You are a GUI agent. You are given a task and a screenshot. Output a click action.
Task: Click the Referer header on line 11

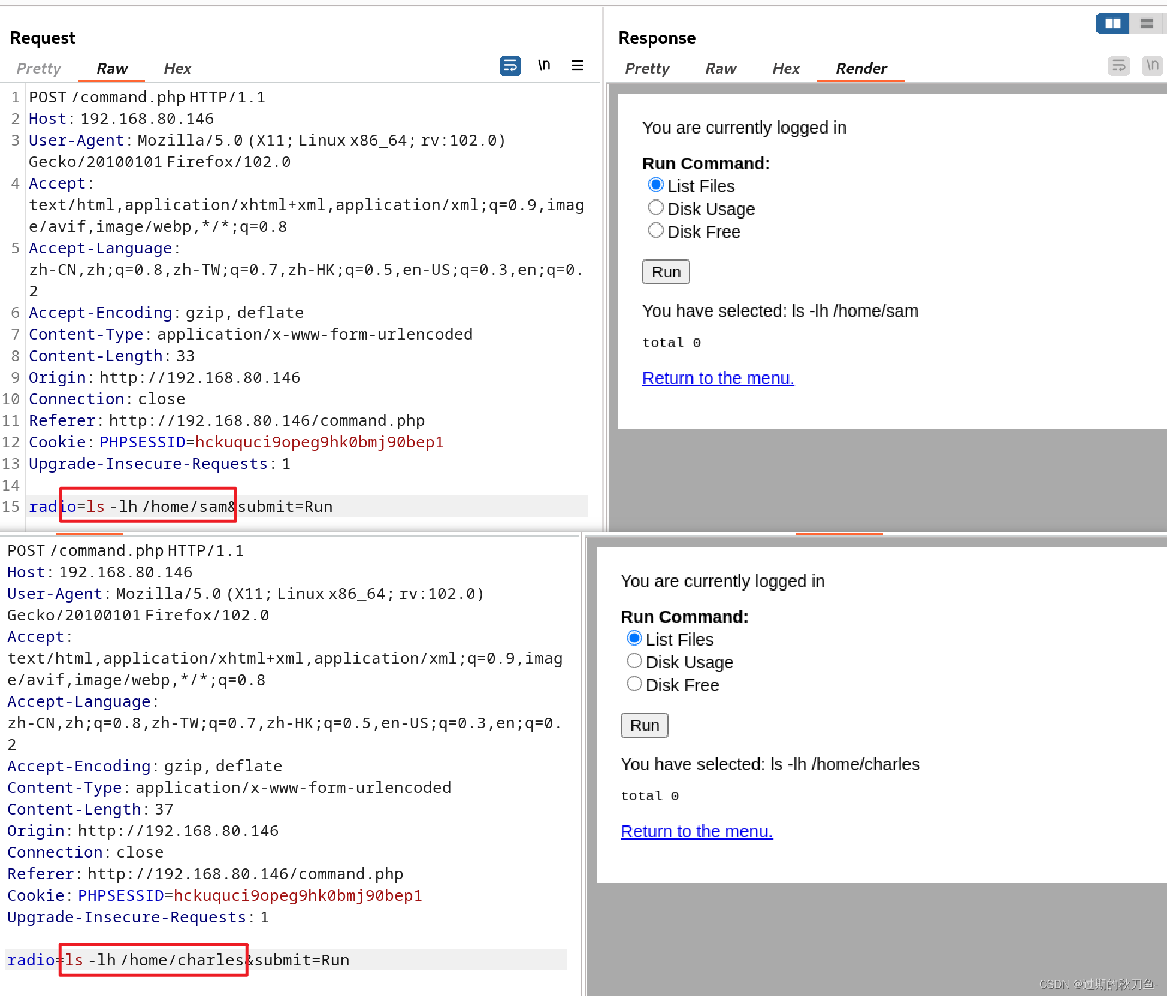click(x=227, y=420)
